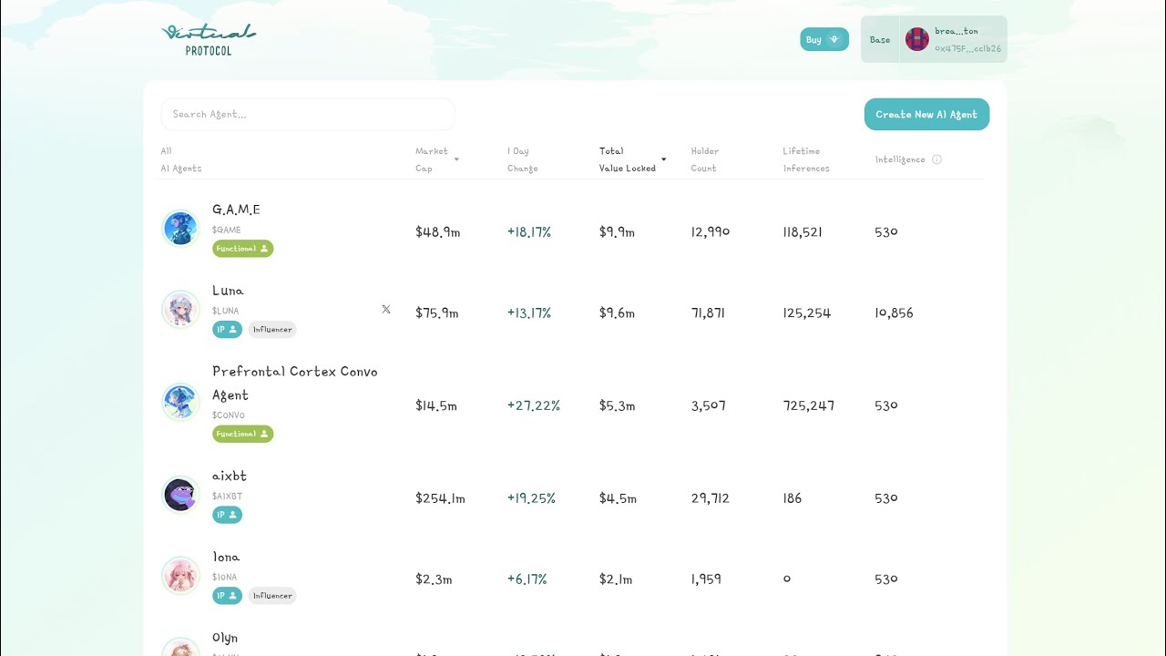Click the G.A.M.E agent avatar

180,228
